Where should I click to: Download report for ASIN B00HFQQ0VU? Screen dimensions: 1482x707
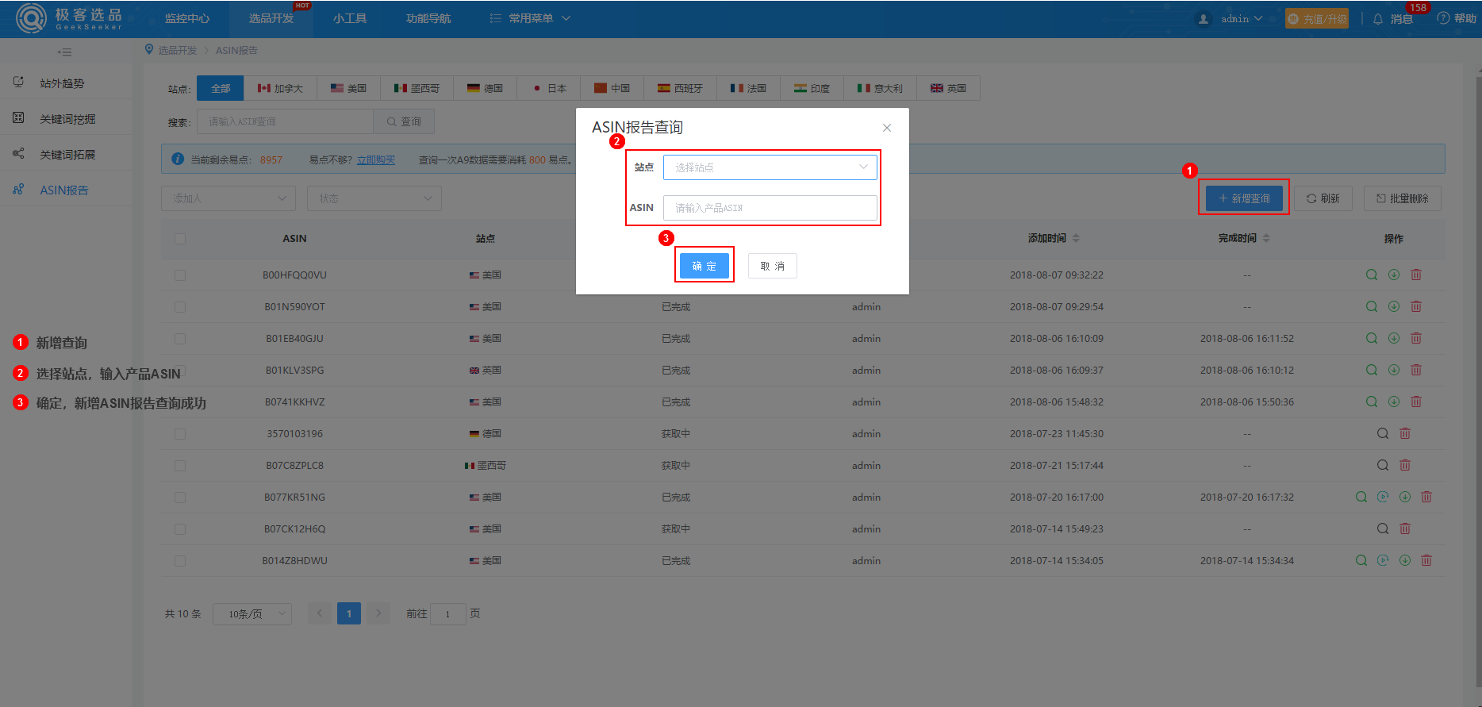coord(1393,275)
